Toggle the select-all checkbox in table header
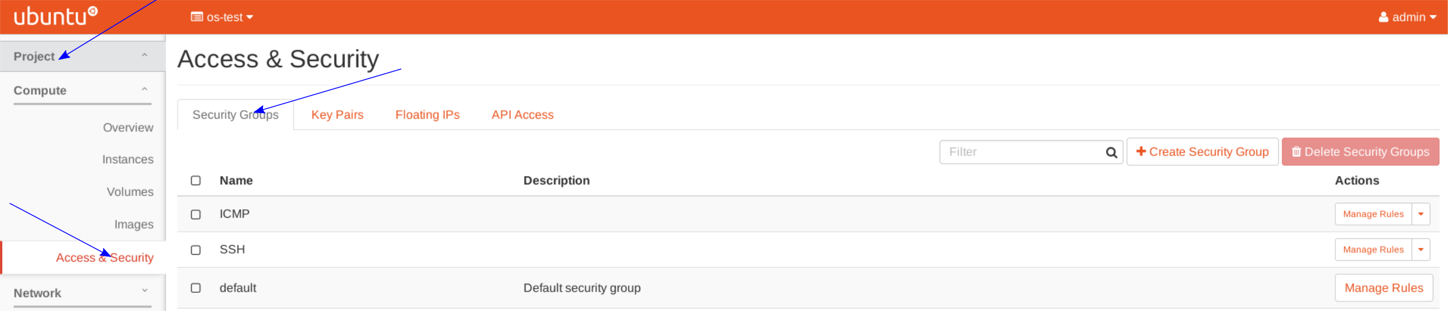 coord(196,181)
